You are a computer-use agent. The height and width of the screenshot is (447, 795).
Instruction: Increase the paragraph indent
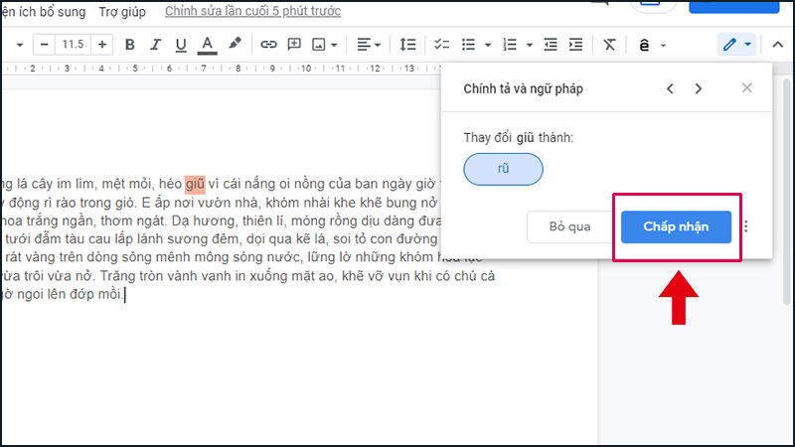pyautogui.click(x=576, y=45)
